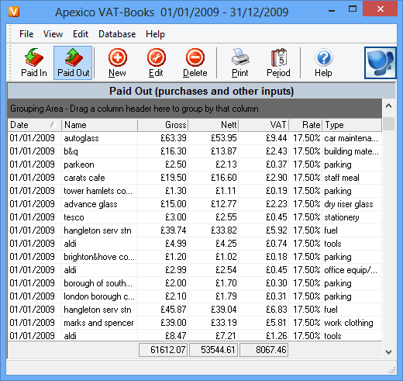Click the vertical scrollbar thumb
The width and height of the screenshot is (403, 381).
388,124
